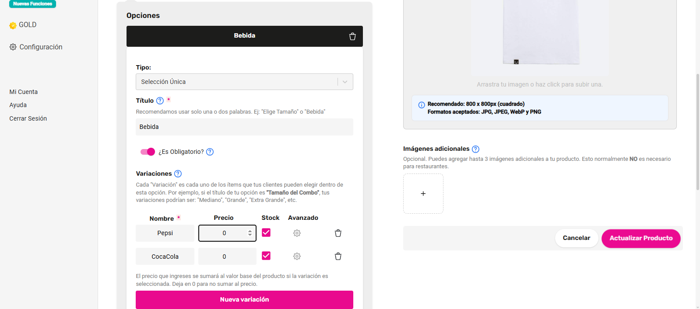Click the Imágenes adicionales help icon
The image size is (700, 309).
[x=475, y=149]
